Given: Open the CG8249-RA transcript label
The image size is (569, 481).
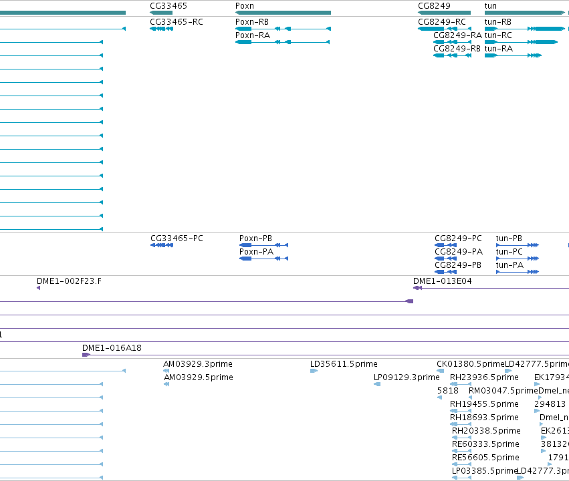Looking at the screenshot, I should click(457, 35).
